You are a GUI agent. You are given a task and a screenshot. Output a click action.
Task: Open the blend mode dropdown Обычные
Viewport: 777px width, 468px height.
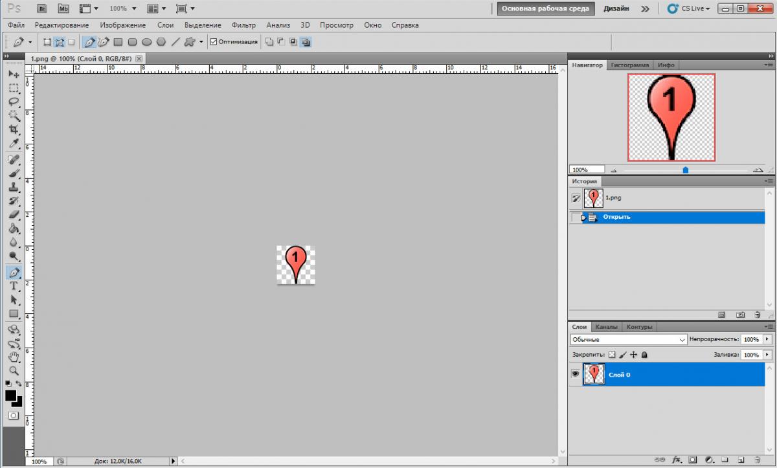click(628, 339)
